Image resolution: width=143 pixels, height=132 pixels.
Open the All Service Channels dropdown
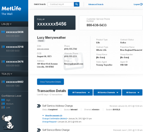coord(107,92)
